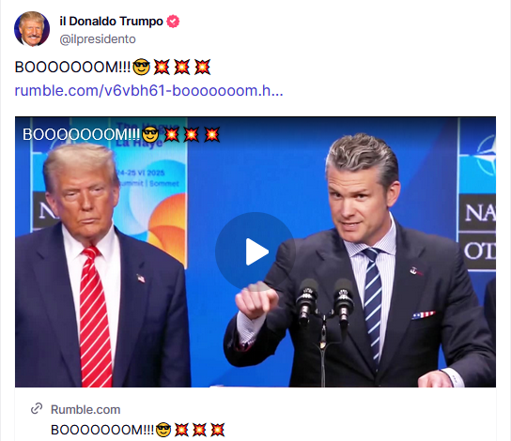Click the sunglasses emoji in the bottom card title

point(163,430)
